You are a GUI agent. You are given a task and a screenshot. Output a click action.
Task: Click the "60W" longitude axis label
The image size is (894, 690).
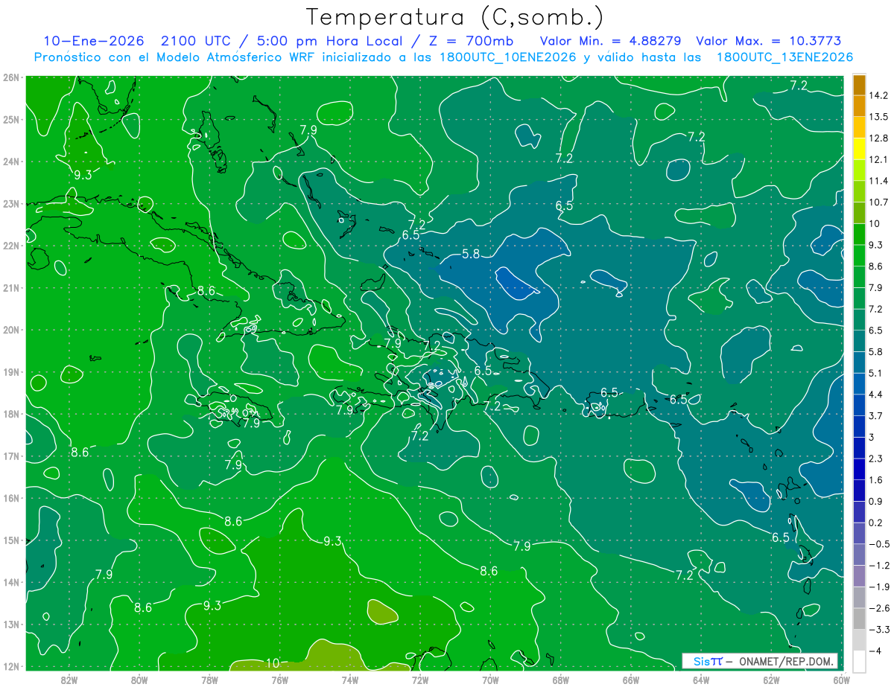(841, 679)
